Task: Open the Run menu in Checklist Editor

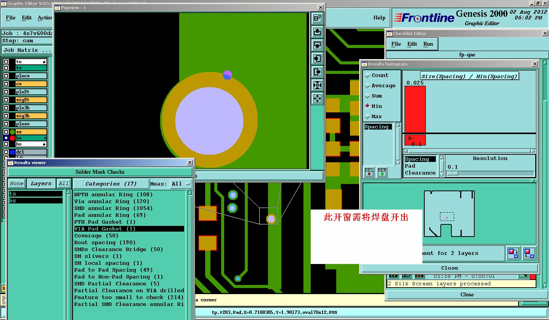Action: tap(428, 44)
